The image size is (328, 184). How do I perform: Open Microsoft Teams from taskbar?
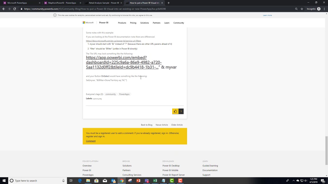147,181
